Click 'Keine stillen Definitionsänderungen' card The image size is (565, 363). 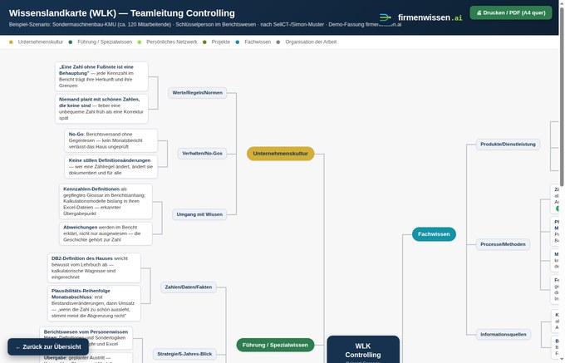click(111, 167)
